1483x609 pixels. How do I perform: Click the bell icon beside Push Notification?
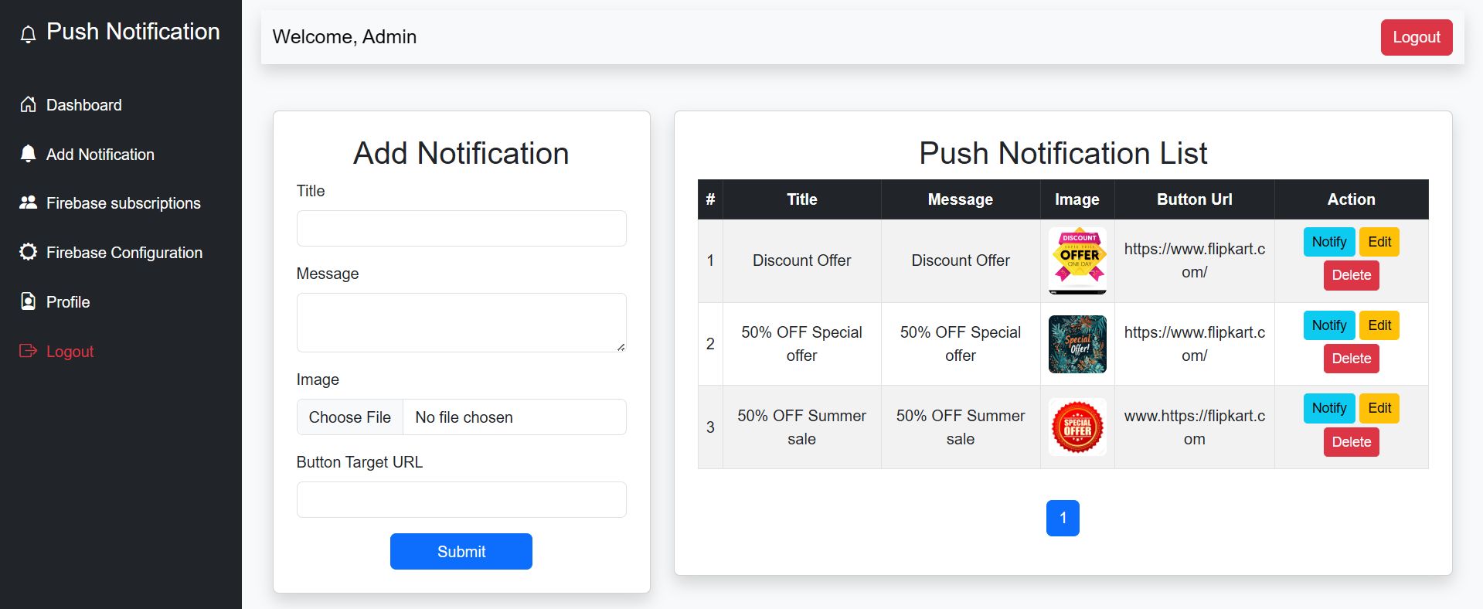coord(28,34)
